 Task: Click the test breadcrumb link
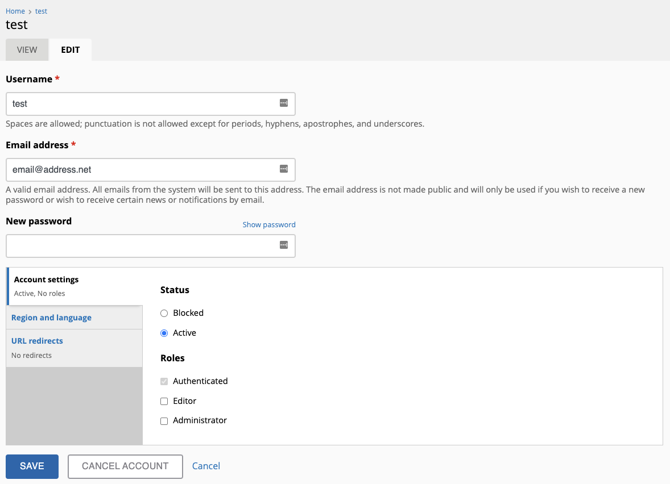pyautogui.click(x=40, y=11)
